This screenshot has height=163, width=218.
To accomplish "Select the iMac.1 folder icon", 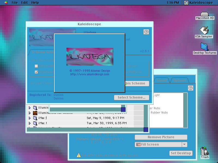I will point(35,123).
